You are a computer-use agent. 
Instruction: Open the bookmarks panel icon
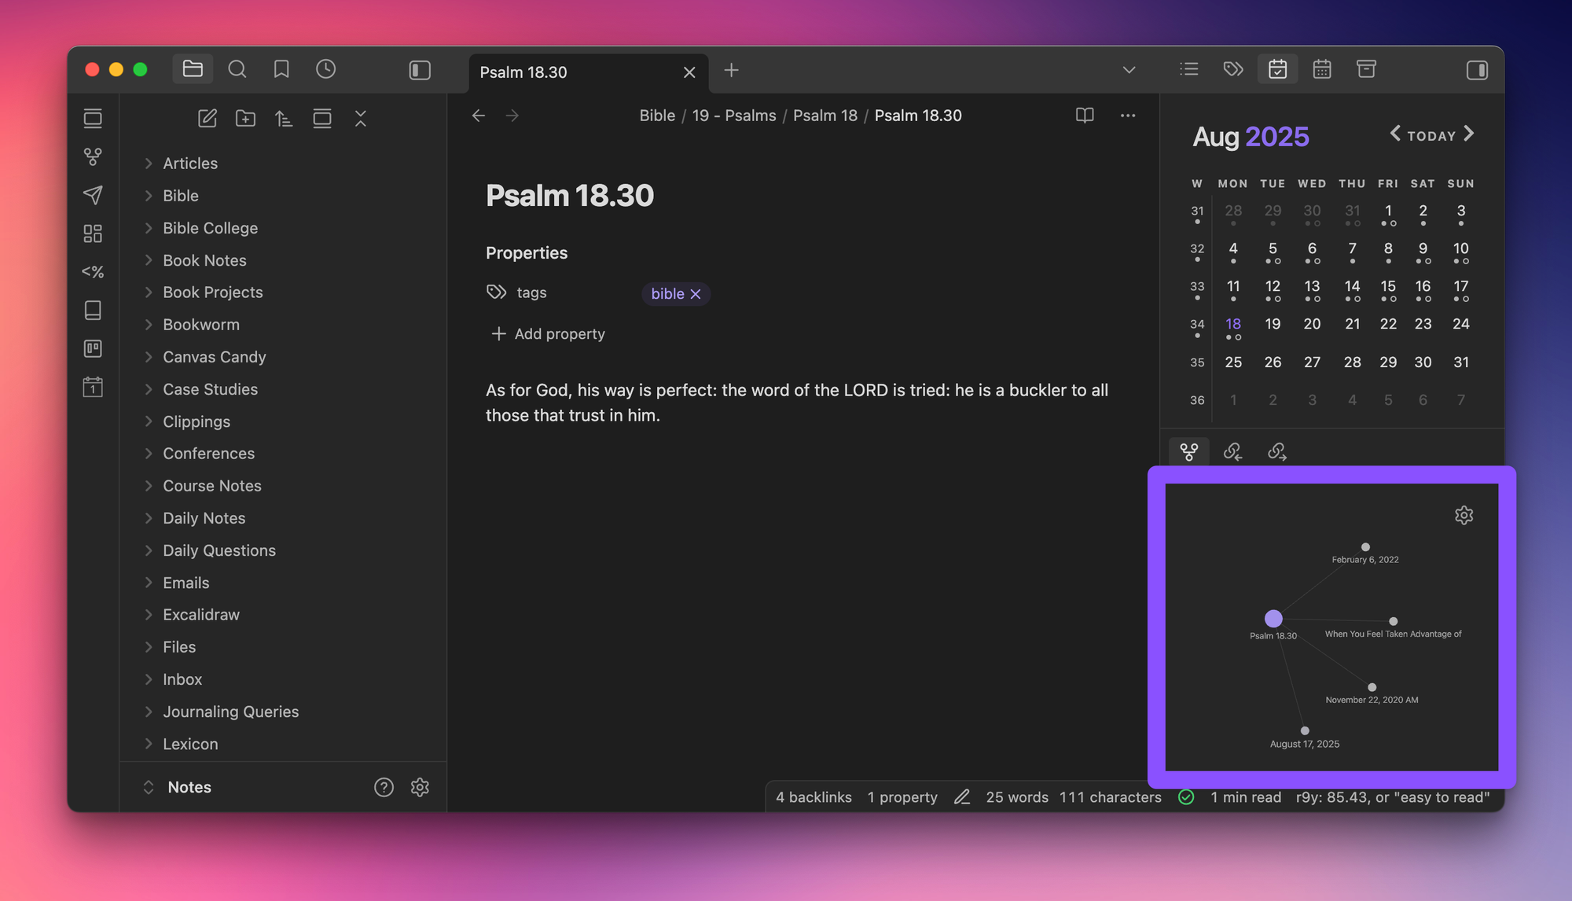281,69
